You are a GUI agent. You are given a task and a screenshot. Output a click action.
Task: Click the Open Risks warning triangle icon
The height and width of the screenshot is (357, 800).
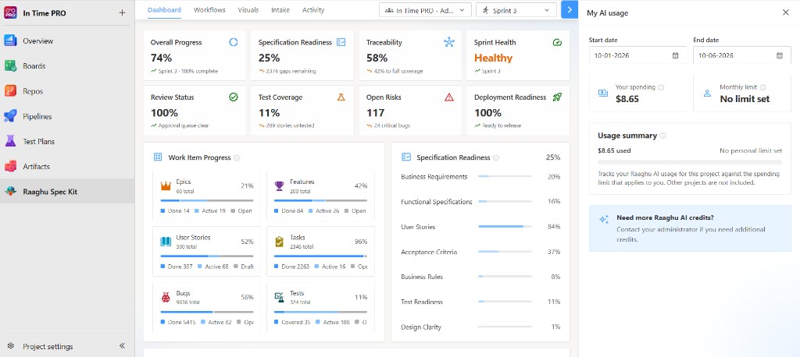(x=449, y=97)
